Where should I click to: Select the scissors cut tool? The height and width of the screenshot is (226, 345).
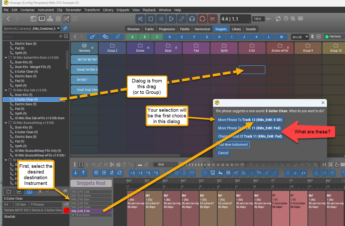pos(112,164)
